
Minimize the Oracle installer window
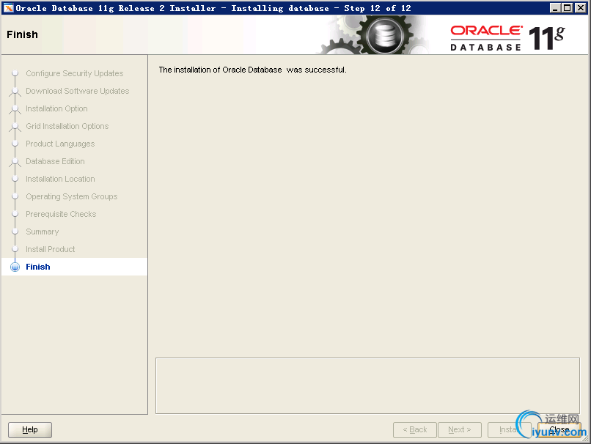(555, 8)
